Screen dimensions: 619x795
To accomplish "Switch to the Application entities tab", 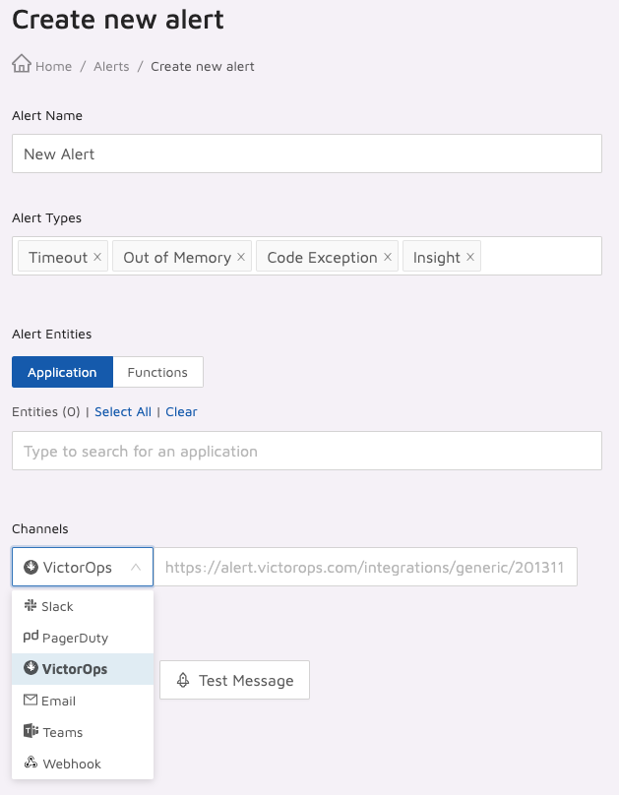I will point(62,372).
